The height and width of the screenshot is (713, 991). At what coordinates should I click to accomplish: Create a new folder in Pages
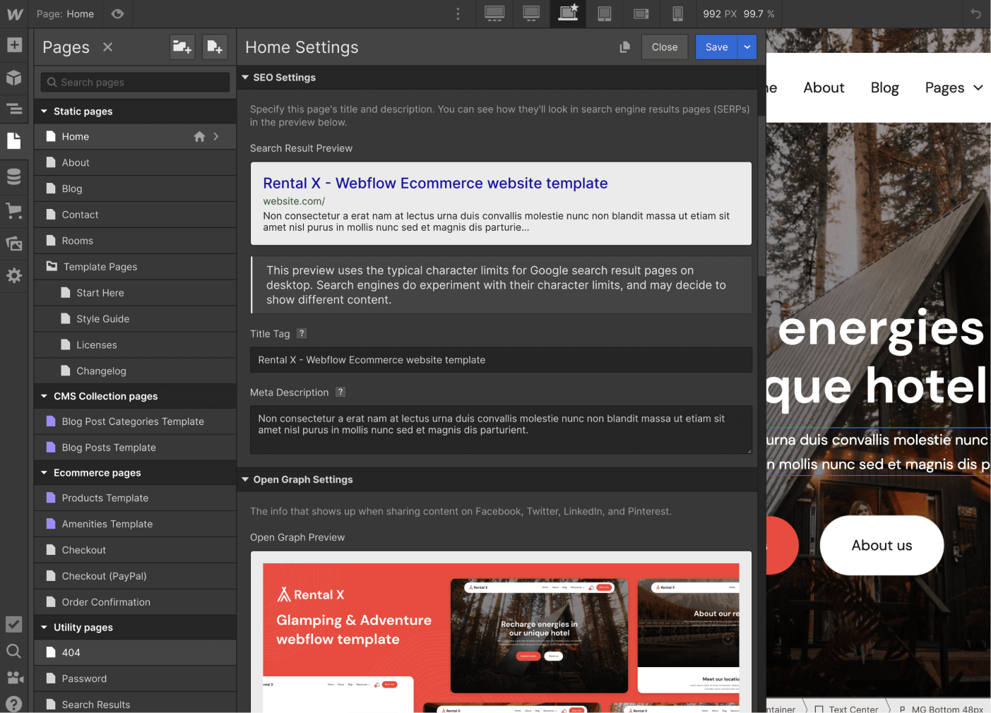182,47
